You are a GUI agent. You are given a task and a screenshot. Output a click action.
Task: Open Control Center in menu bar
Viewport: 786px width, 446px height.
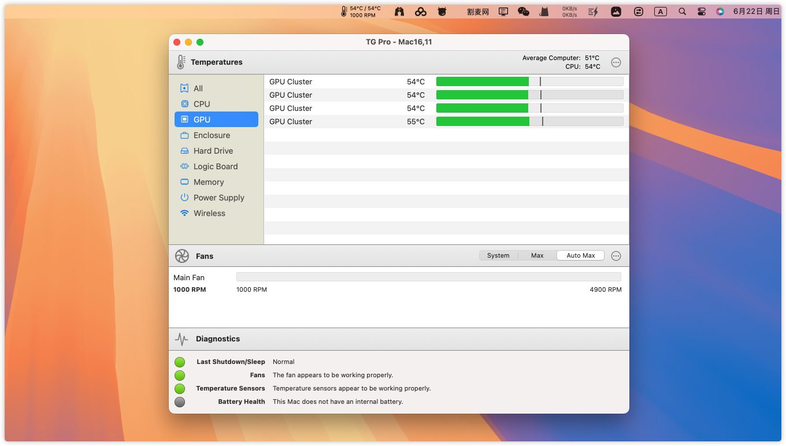pyautogui.click(x=702, y=12)
